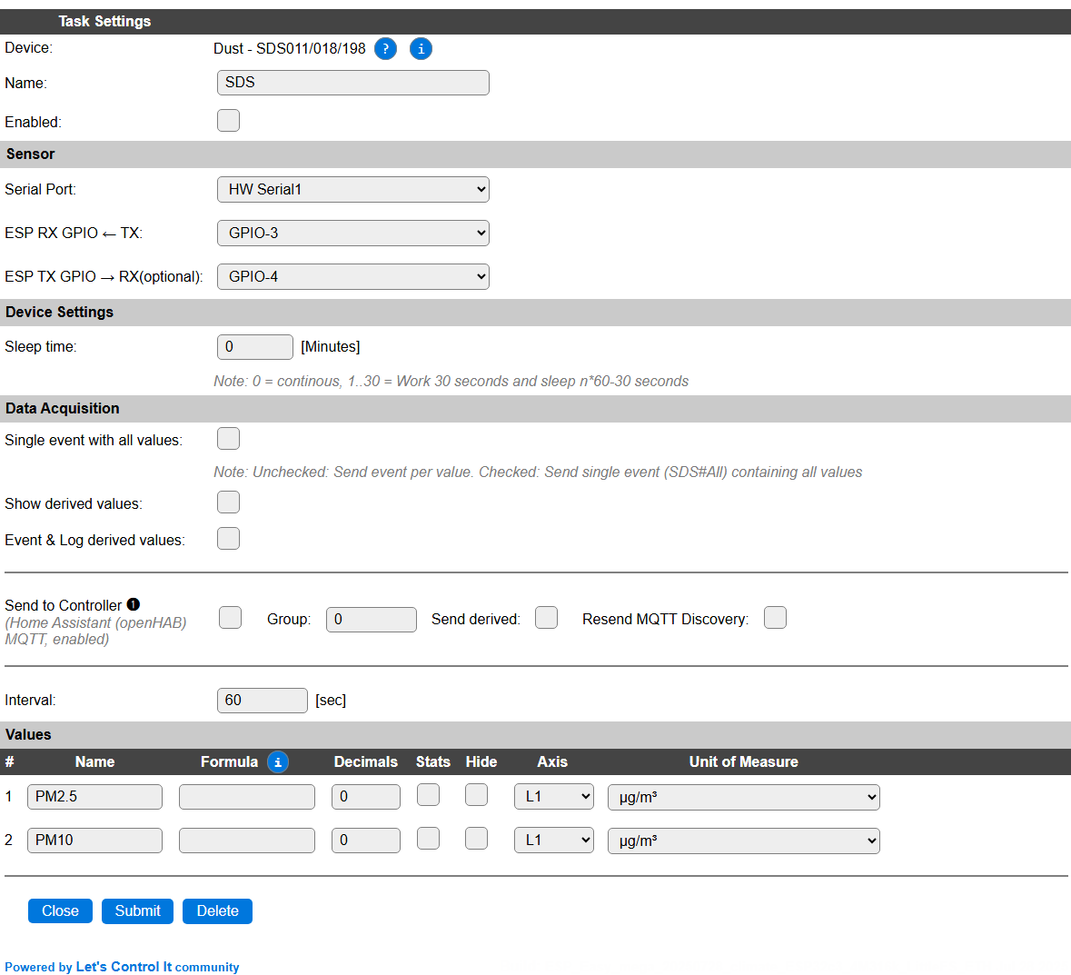Click the Interval seconds field
The height and width of the screenshot is (975, 1071).
tap(263, 701)
